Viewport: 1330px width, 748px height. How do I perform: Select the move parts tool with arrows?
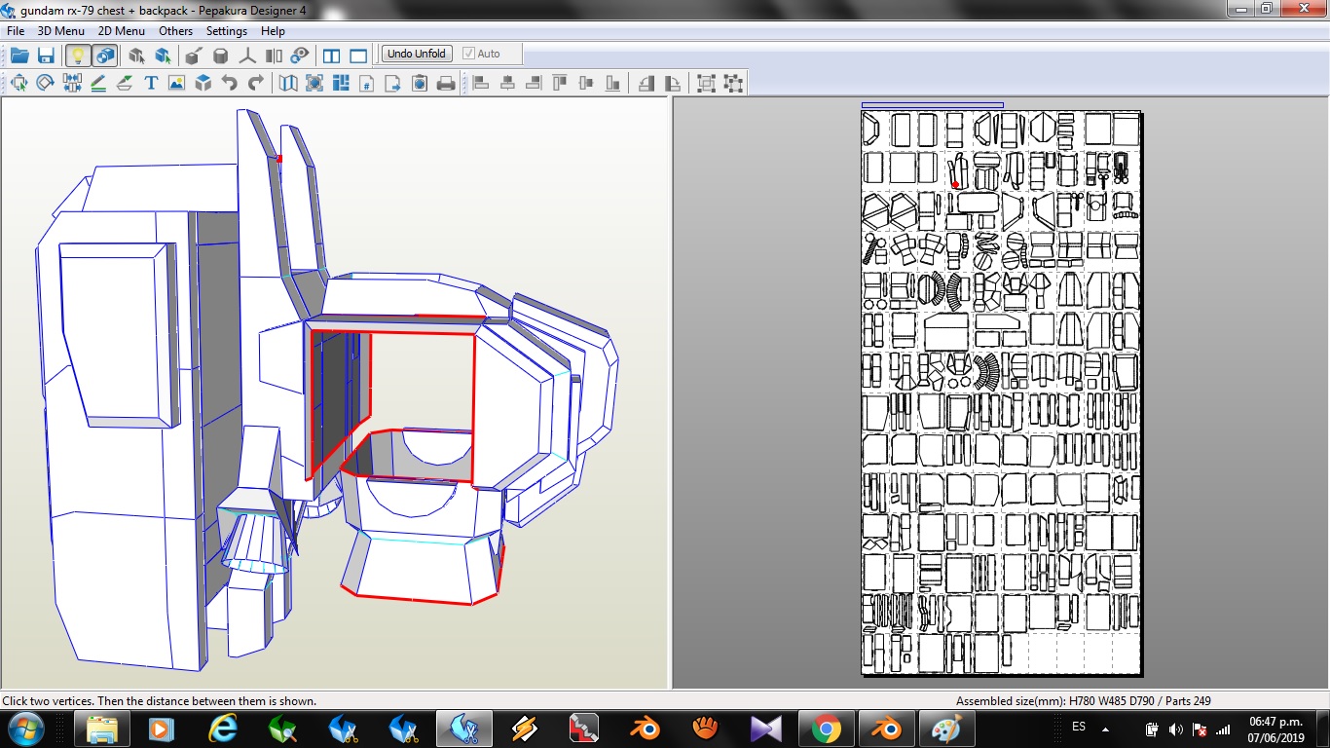pos(18,83)
